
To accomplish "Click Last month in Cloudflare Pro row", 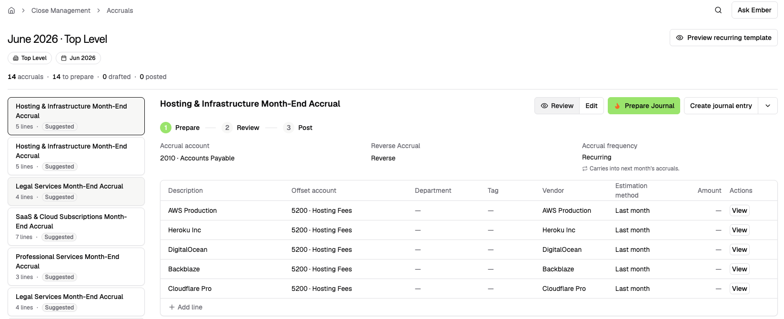I will (x=632, y=289).
